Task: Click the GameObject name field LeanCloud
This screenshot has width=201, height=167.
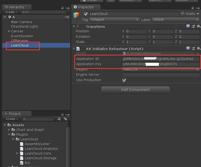Action: click(134, 14)
